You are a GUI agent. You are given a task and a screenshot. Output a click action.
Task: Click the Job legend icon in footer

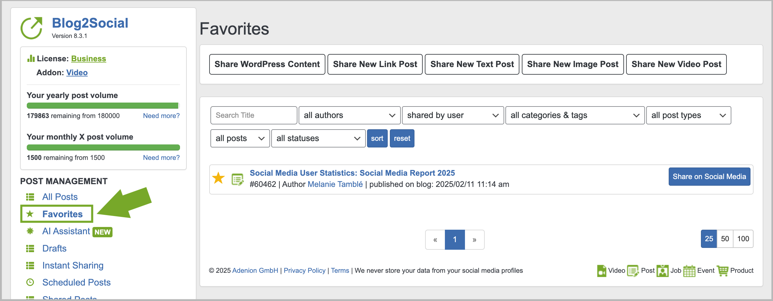(x=662, y=271)
